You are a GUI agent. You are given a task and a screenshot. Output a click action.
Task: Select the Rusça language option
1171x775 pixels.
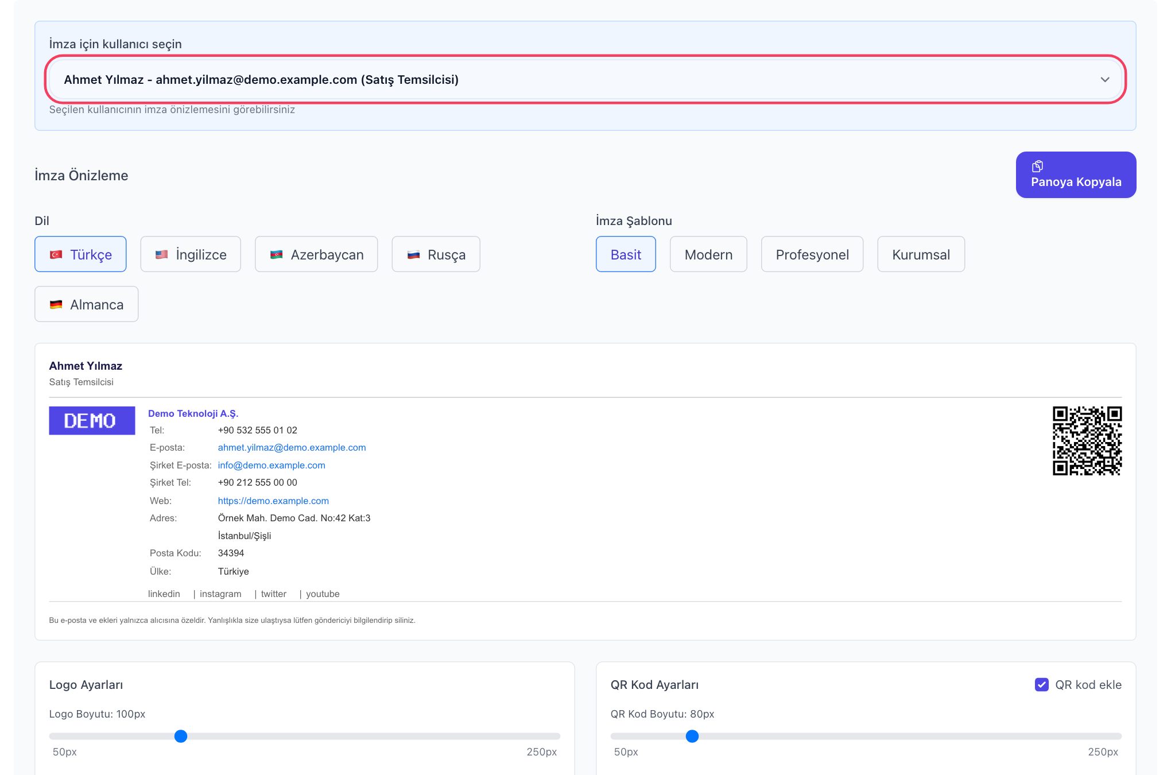(x=436, y=254)
